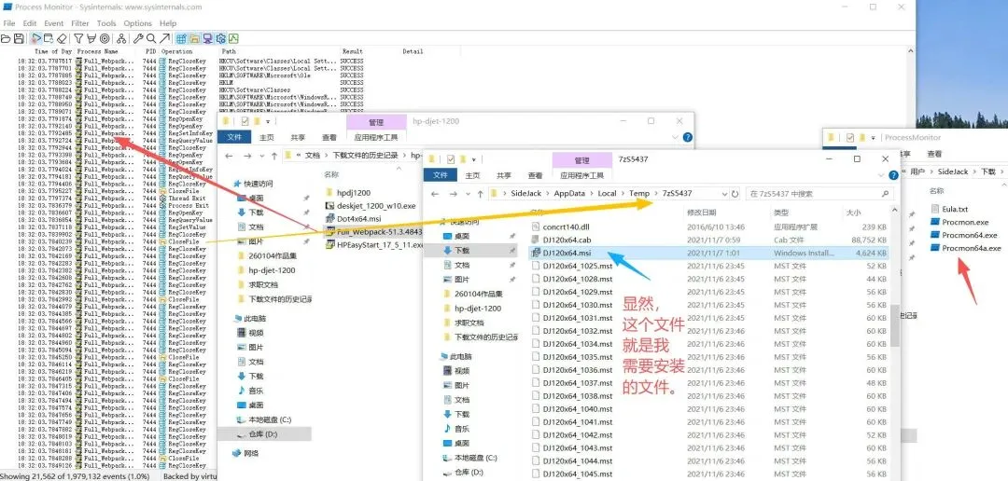The height and width of the screenshot is (481, 1008).
Task: Open the Edit menu in Process Monitor
Action: [x=30, y=23]
